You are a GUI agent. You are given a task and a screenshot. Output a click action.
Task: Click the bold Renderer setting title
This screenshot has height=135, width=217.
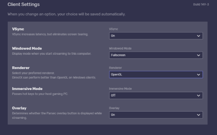point(21,68)
